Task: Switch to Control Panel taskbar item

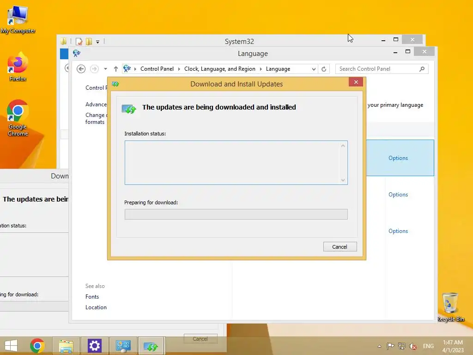Action: pyautogui.click(x=123, y=346)
